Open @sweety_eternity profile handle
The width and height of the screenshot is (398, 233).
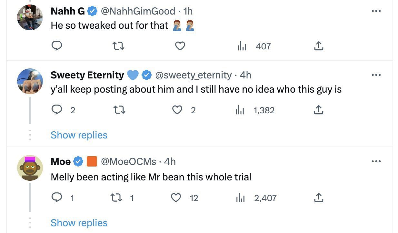tap(194, 75)
